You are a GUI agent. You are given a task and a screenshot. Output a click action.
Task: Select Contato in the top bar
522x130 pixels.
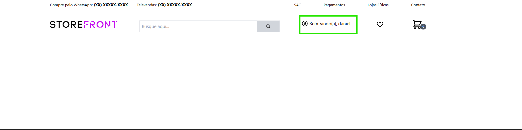tap(418, 5)
